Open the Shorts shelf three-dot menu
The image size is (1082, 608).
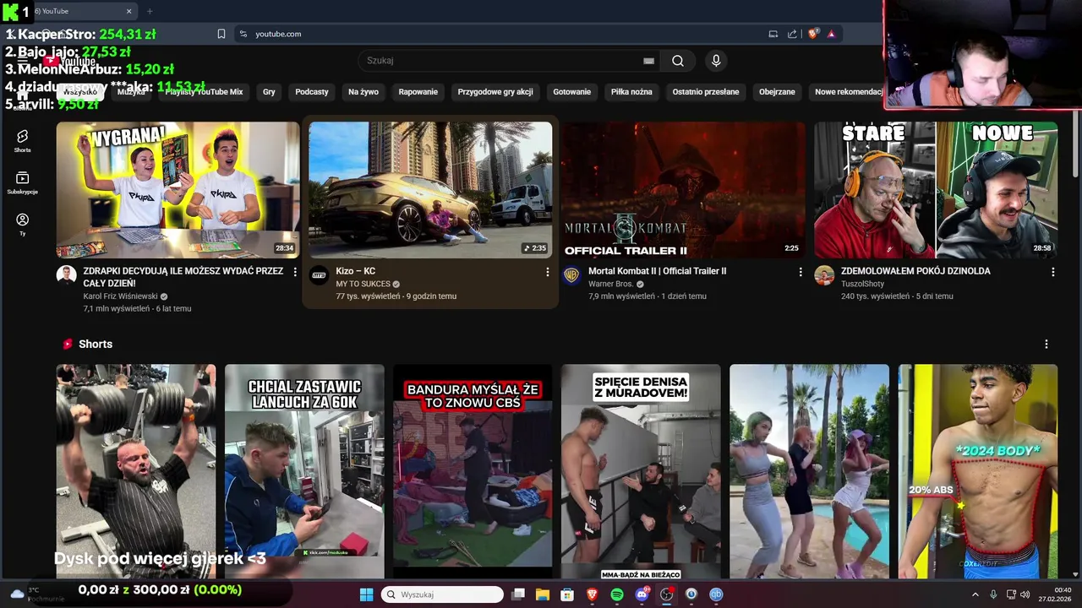pos(1046,344)
